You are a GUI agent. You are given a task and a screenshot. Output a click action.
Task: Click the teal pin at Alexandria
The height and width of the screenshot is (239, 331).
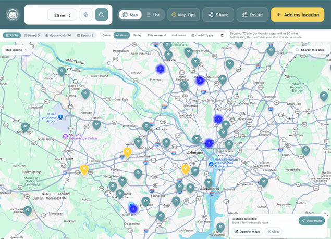click(209, 184)
